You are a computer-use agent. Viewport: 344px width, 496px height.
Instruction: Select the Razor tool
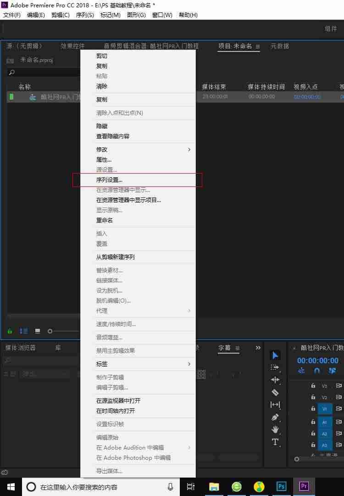pos(275,392)
